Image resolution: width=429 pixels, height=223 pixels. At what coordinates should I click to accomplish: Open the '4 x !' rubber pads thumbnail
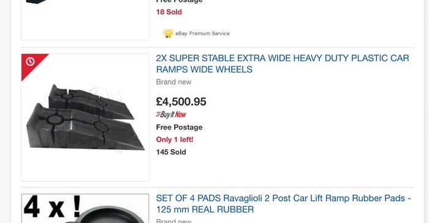85,208
